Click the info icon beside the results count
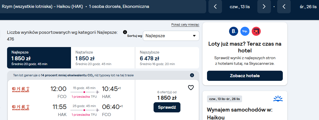This screenshot has width=319, height=120. coord(125,32)
